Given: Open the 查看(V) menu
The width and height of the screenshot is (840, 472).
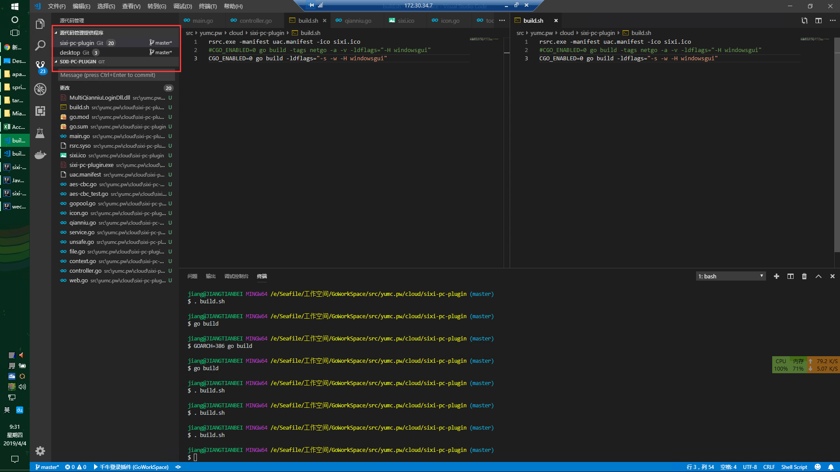Looking at the screenshot, I should pyautogui.click(x=131, y=6).
